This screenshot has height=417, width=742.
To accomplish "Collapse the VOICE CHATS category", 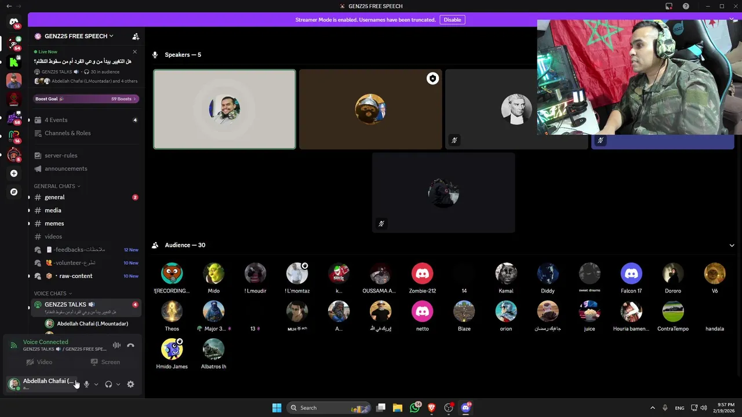I will click(53, 294).
